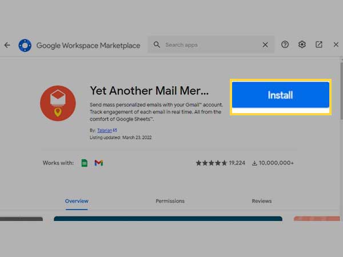Click the app description paragraph
The width and height of the screenshot is (343, 257).
pyautogui.click(x=156, y=112)
